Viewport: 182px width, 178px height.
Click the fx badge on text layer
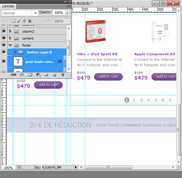(x=60, y=61)
